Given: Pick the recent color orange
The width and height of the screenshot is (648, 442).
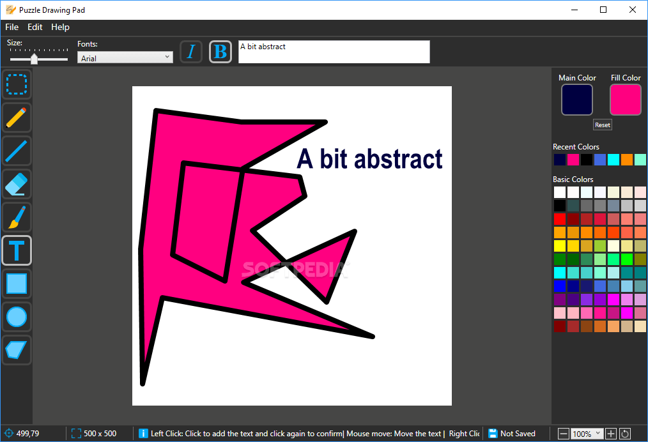Looking at the screenshot, I should 627,160.
